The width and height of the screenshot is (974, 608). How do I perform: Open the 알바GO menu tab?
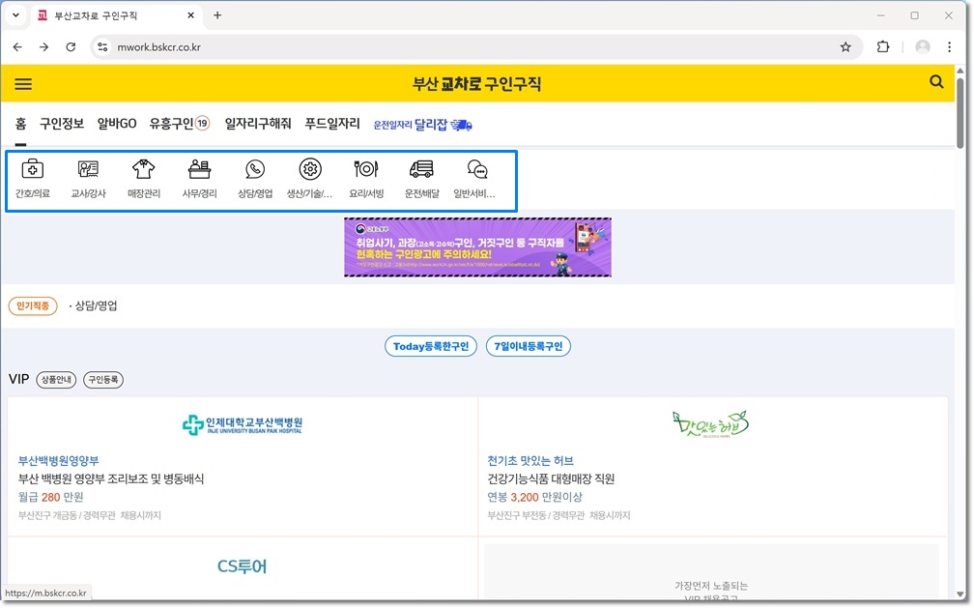pyautogui.click(x=117, y=124)
